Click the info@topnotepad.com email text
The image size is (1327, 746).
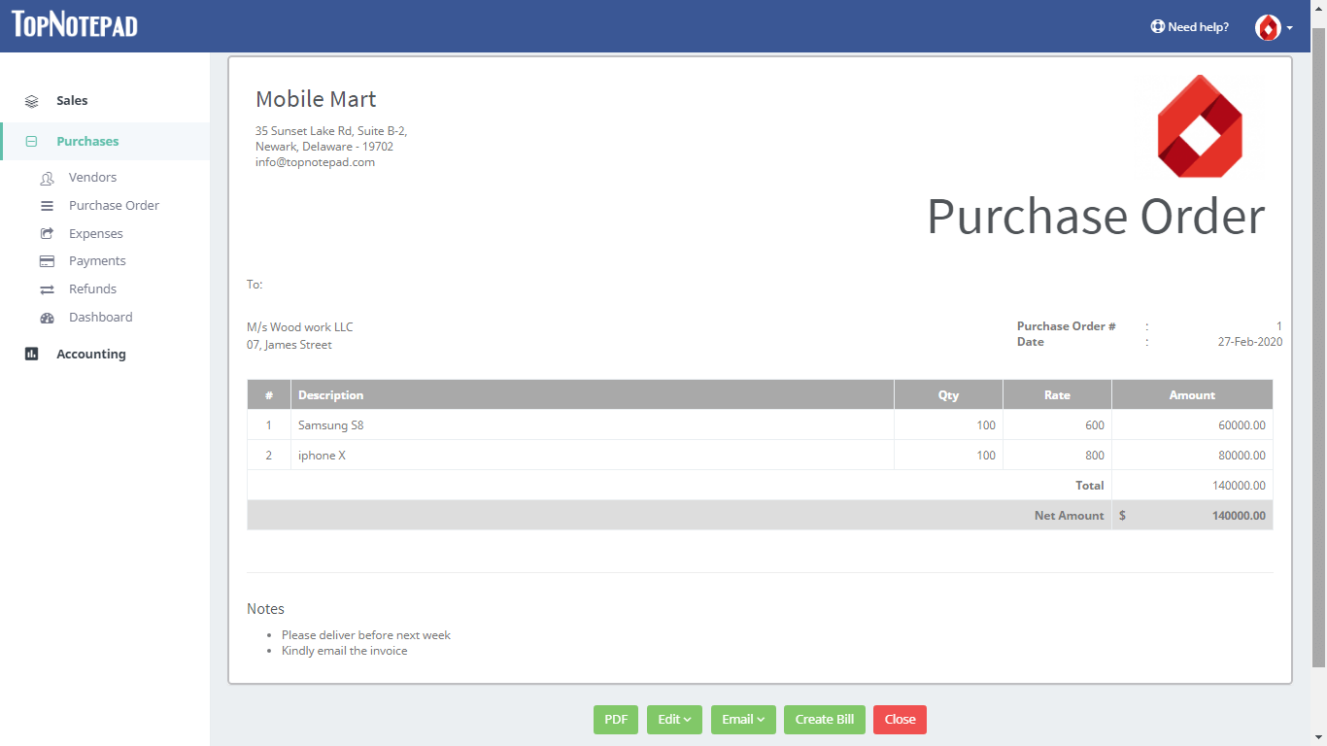click(x=315, y=162)
